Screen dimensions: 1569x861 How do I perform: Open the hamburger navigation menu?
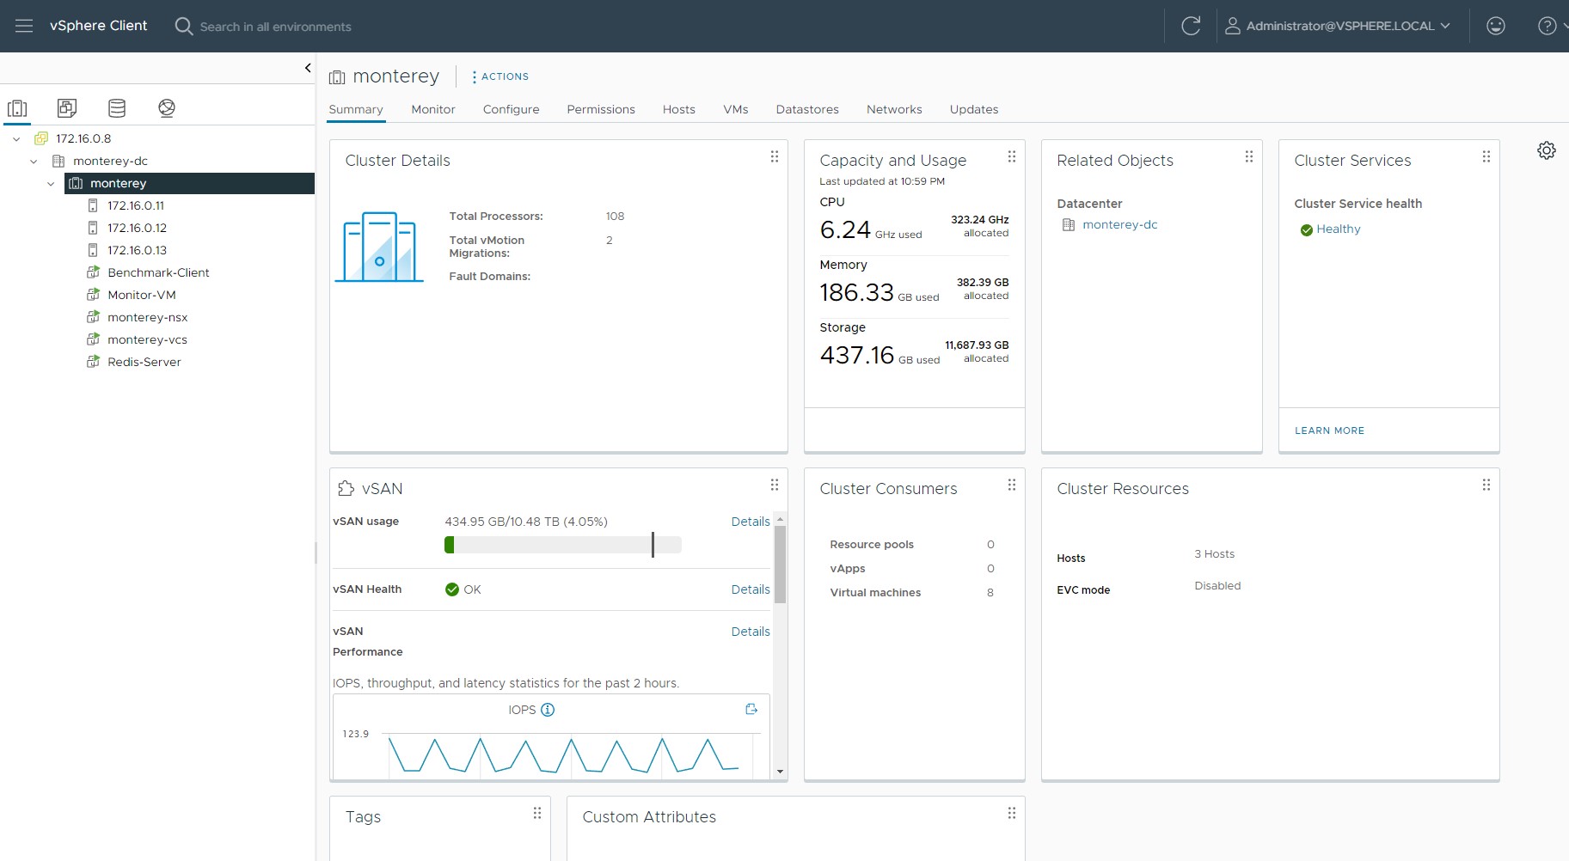click(24, 26)
